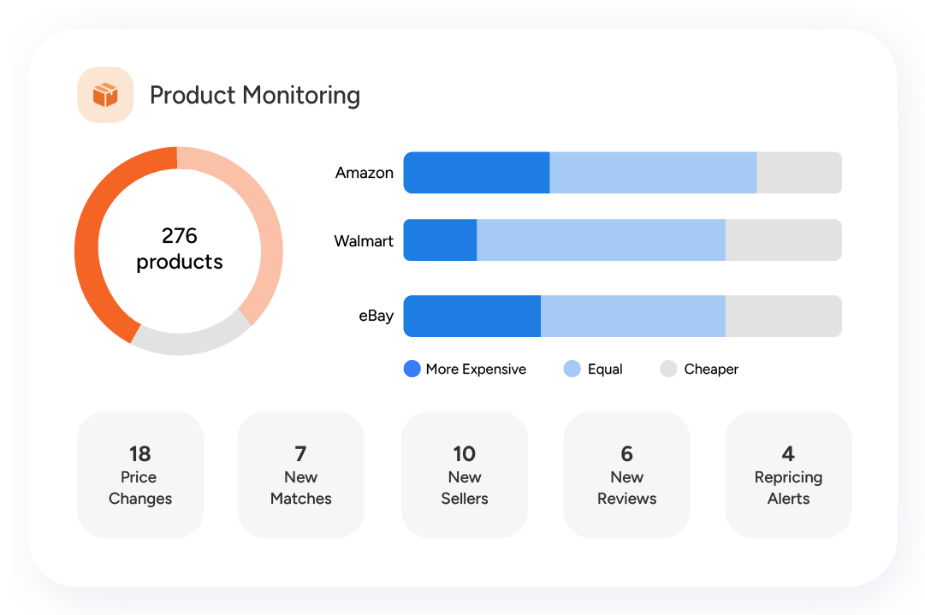Viewport: 925px width, 615px height.
Task: Select Amazon's More Expensive dark blue segment
Action: click(x=477, y=173)
